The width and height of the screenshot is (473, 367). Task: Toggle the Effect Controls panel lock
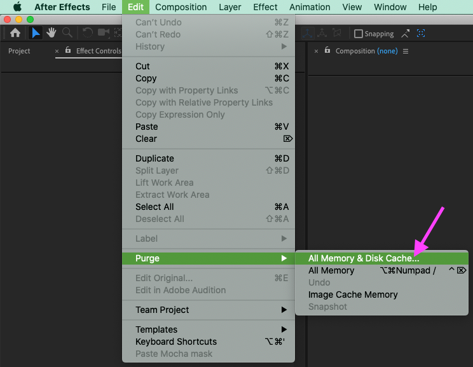click(68, 51)
